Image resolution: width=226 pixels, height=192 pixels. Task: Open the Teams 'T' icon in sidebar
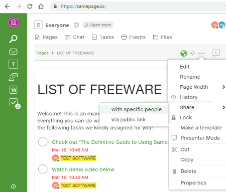(x=13, y=64)
